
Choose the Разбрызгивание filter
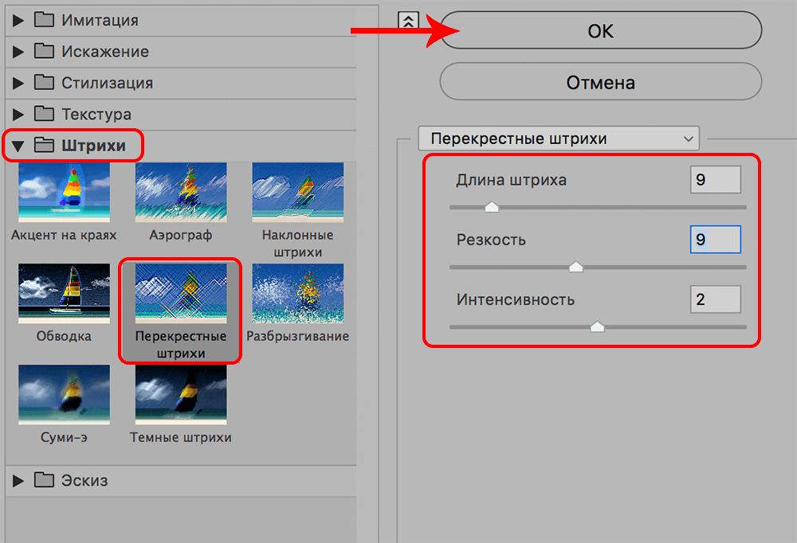point(297,291)
